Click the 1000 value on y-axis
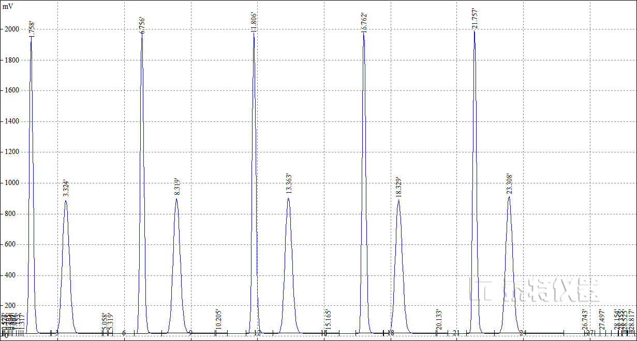Screen dimensions: 637x341 [11, 183]
